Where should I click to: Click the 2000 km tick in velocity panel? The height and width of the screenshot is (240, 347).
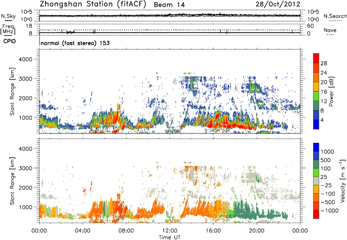click(26, 188)
